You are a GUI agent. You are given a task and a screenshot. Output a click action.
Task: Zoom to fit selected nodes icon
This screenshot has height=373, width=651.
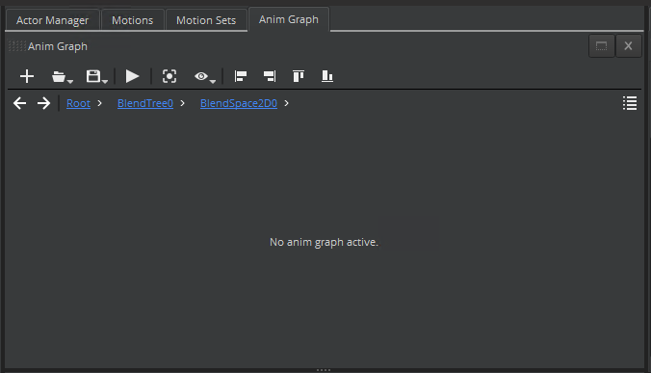pyautogui.click(x=169, y=76)
